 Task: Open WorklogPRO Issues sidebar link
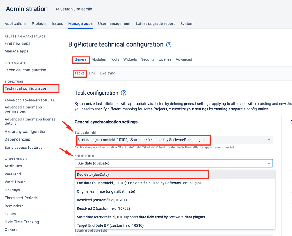click(10, 214)
